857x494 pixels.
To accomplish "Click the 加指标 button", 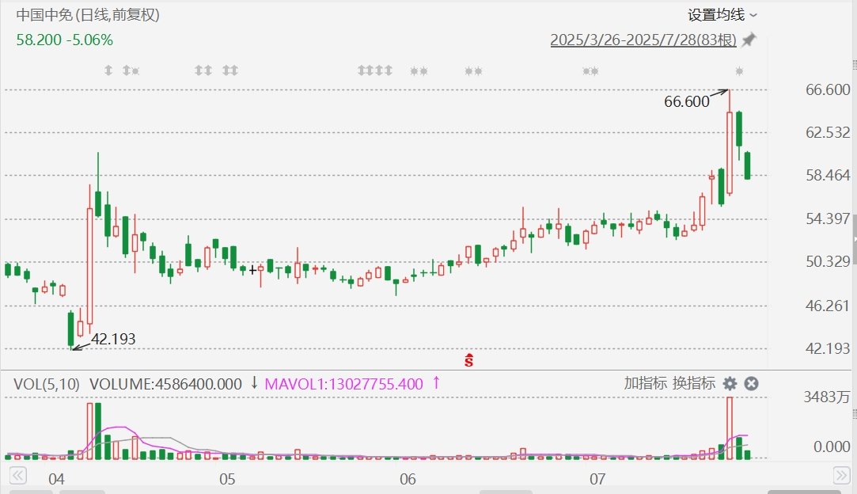I will [646, 383].
